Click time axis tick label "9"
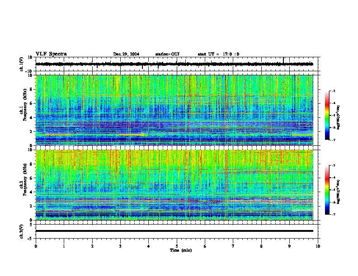This screenshot has height=276, width=358. tap(289, 246)
